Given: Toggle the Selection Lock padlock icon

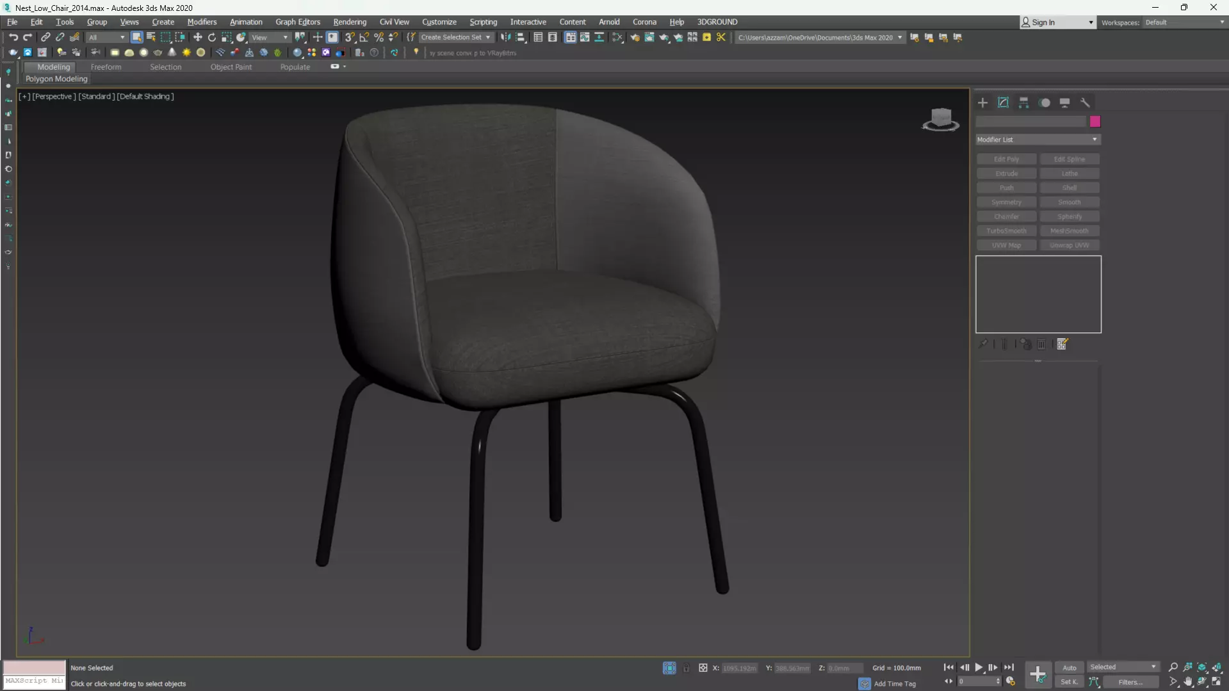Looking at the screenshot, I should 687,668.
